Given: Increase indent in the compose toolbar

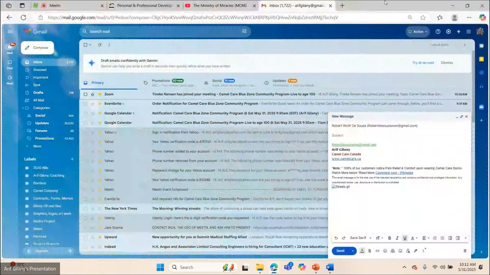Looking at the screenshot, I should click(457, 238).
